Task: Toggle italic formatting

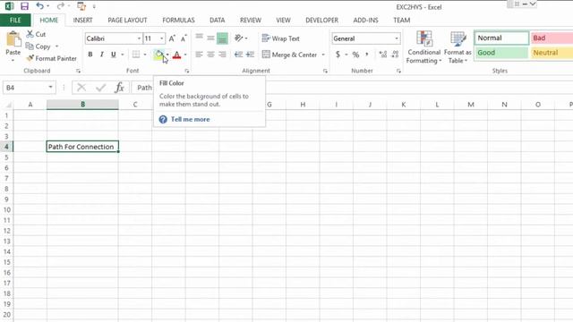Action: point(101,55)
